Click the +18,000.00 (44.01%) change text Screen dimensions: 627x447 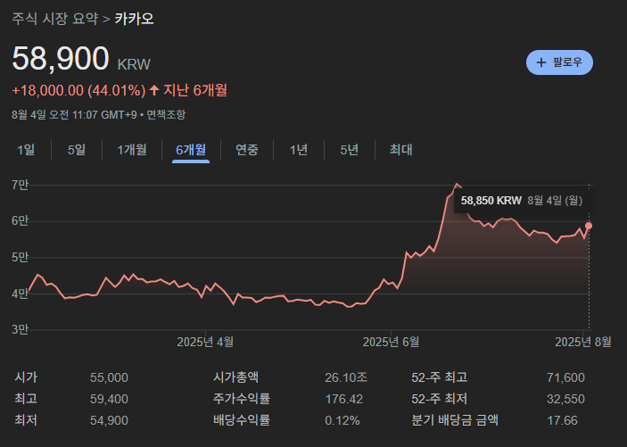click(78, 90)
